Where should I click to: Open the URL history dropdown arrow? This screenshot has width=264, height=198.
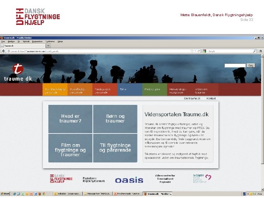point(195,51)
